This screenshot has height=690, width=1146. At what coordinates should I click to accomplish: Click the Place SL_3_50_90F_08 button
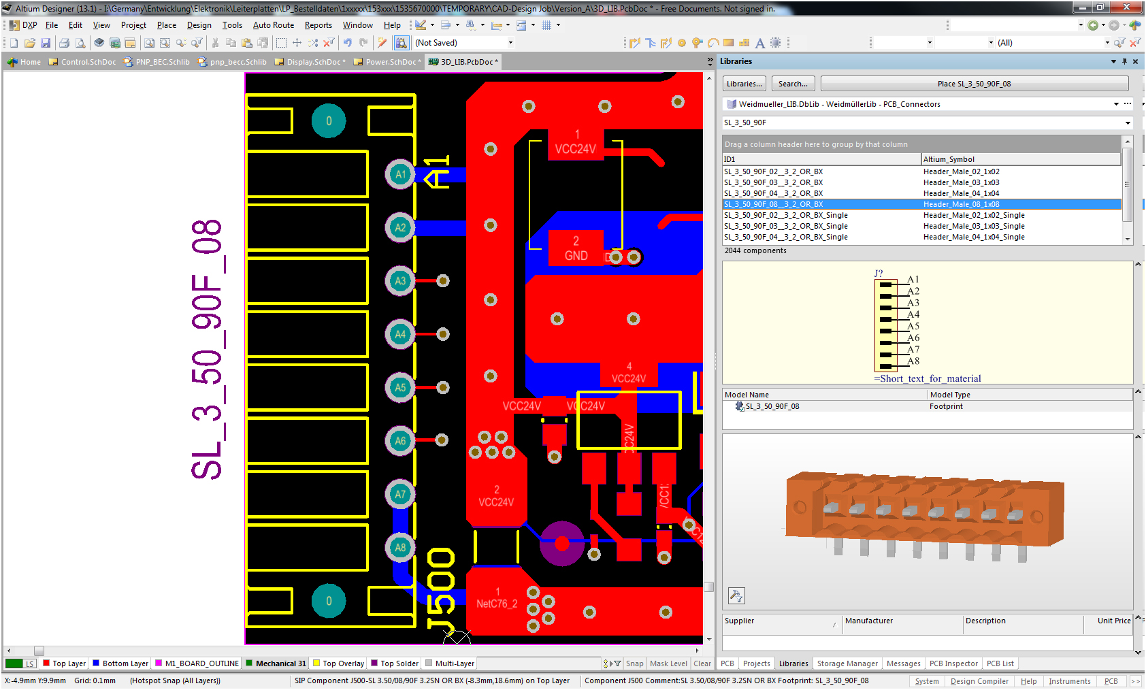974,84
